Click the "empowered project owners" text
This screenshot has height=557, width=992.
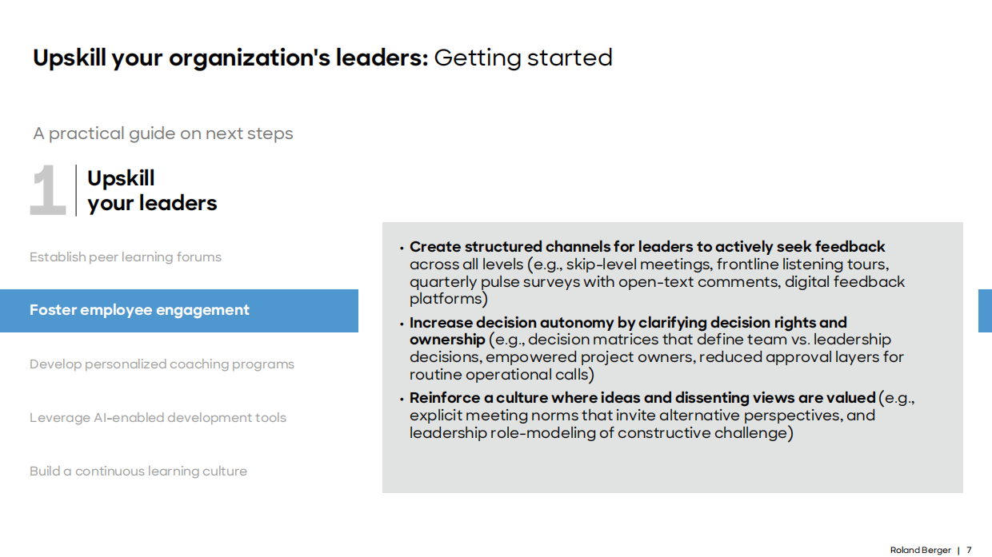pyautogui.click(x=590, y=357)
